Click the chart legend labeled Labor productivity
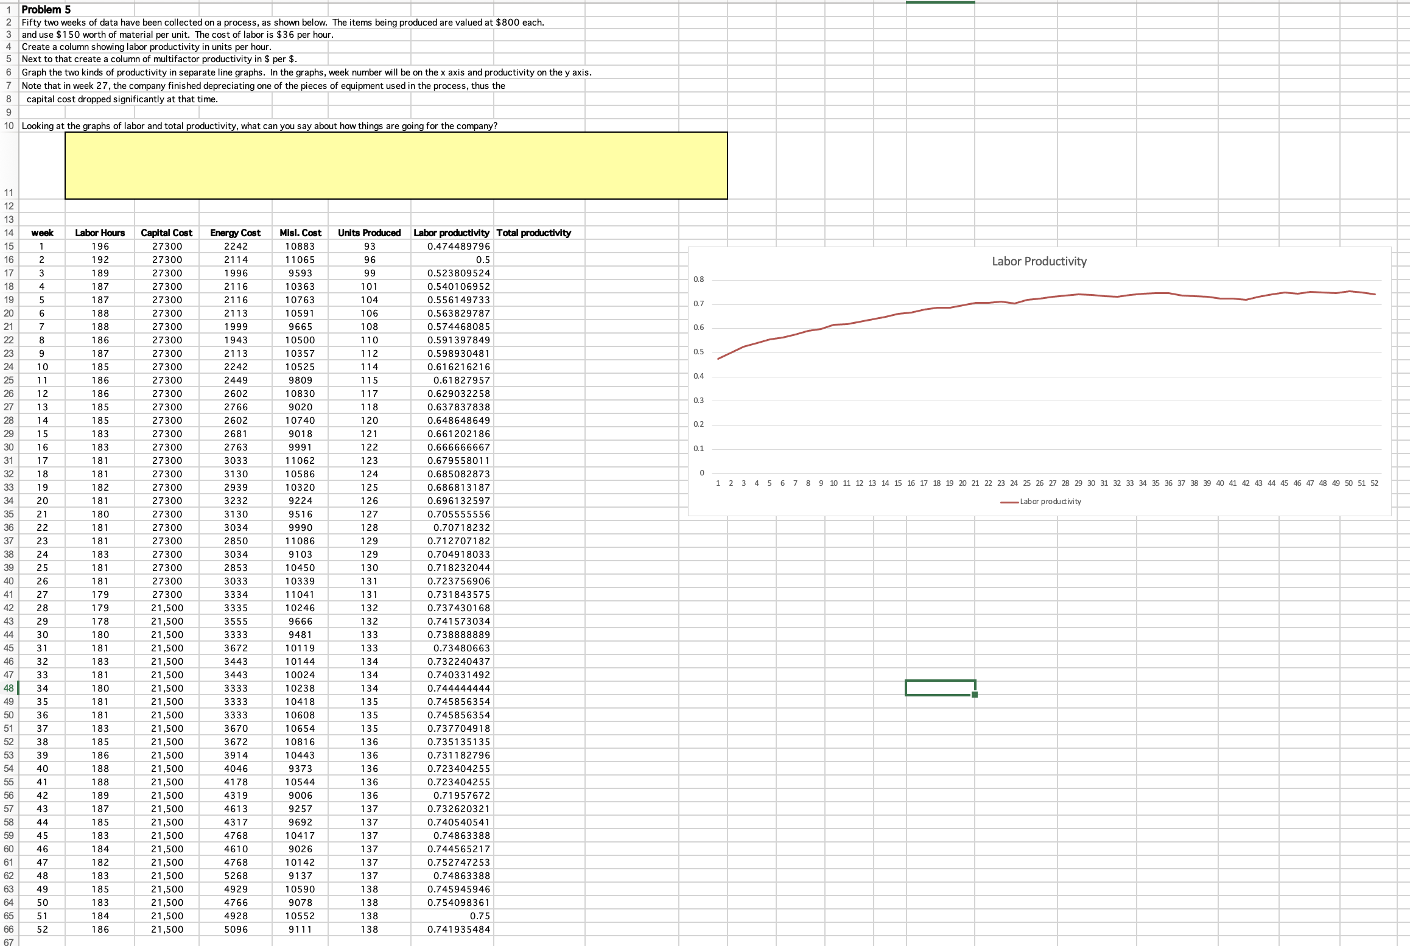 click(x=1049, y=502)
